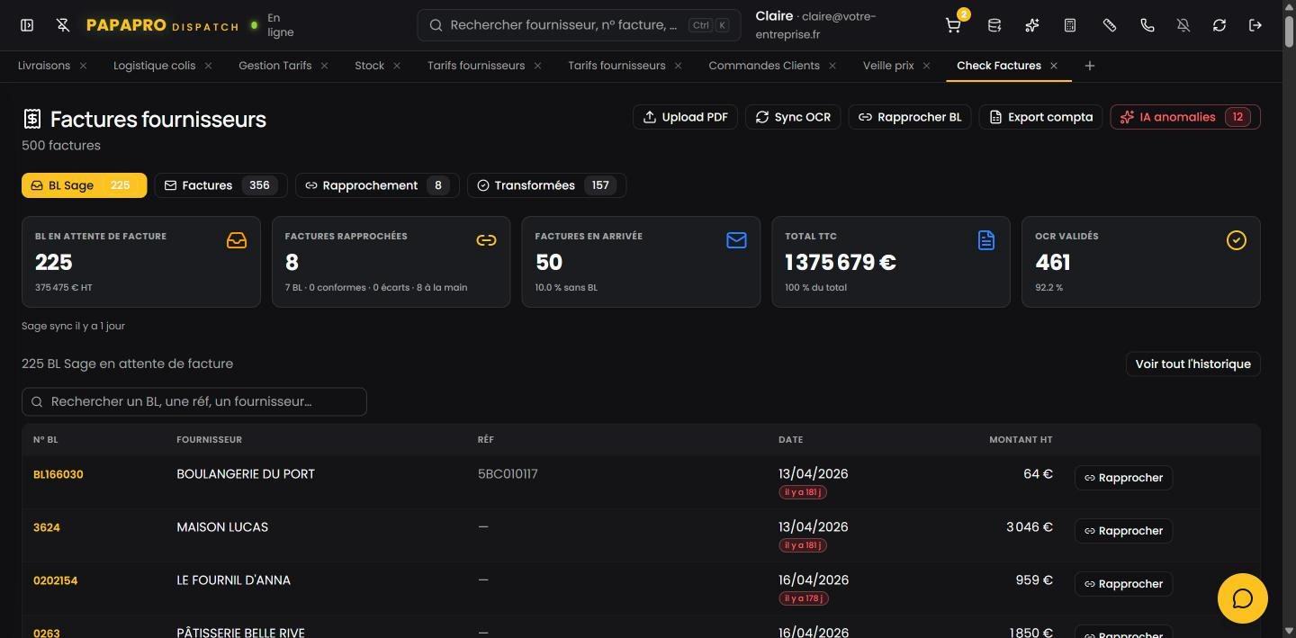Close the Logistique colis tab

point(209,66)
